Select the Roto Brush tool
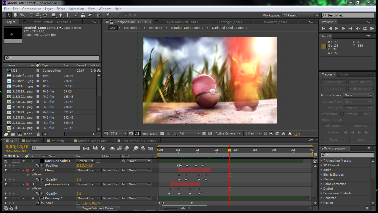Image resolution: width=378 pixels, height=213 pixels. (99, 15)
